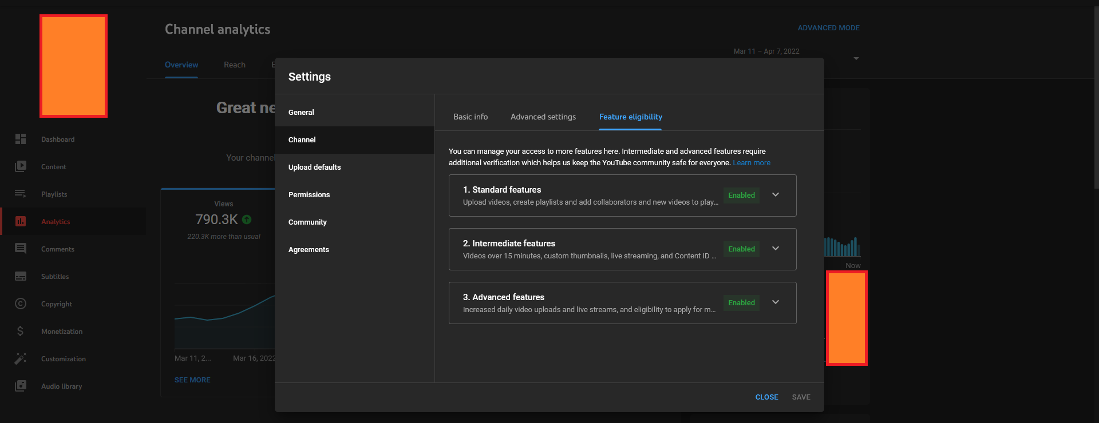
Task: Click the Subtitles label in sidebar
Action: (x=55, y=277)
